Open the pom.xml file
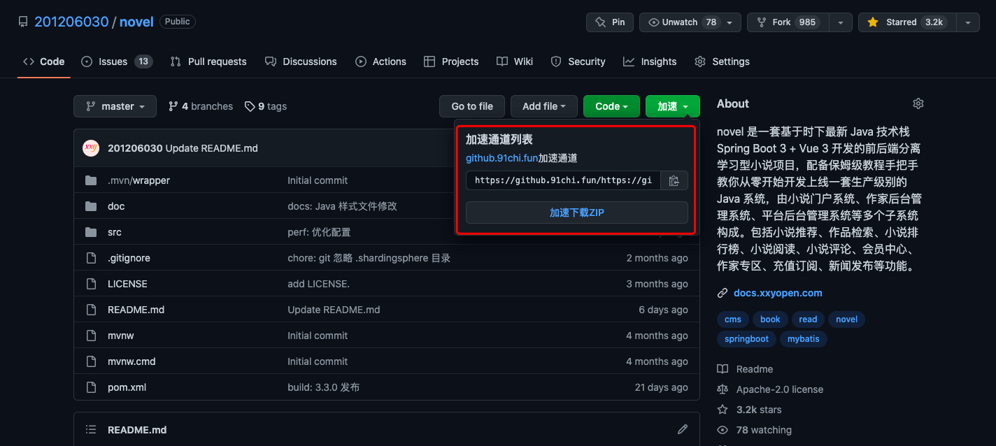Viewport: 996px width, 446px height. tap(127, 387)
